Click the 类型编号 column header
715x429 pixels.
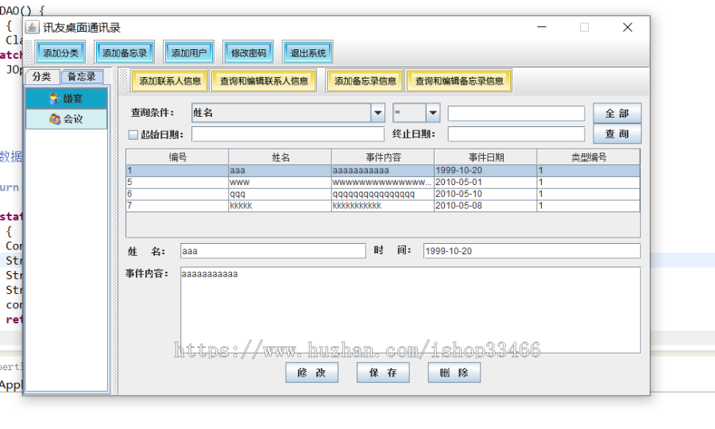pyautogui.click(x=589, y=157)
